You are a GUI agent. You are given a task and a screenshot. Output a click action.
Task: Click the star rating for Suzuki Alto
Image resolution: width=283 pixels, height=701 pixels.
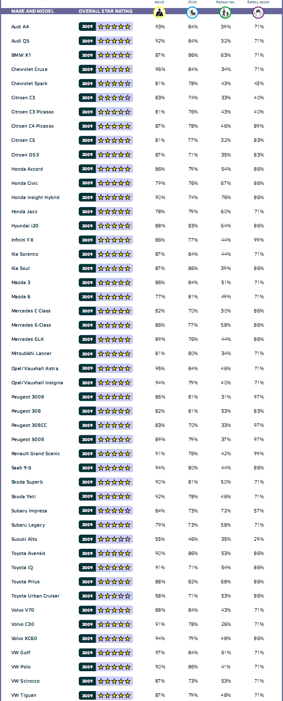tap(114, 539)
